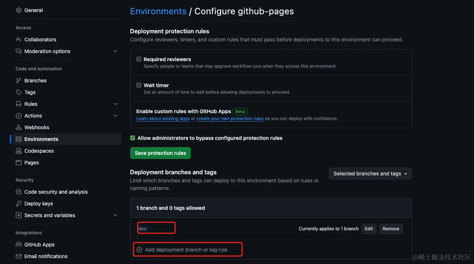Click Edit for the dev branch rule
This screenshot has height=264, width=474.
[x=369, y=229]
